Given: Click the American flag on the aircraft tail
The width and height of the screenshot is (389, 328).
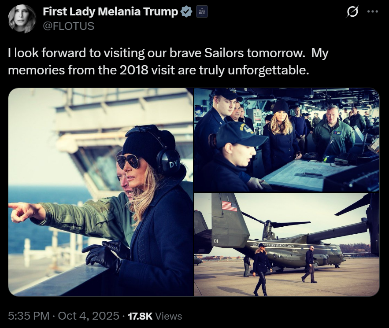Looking at the screenshot, I should pyautogui.click(x=229, y=206).
